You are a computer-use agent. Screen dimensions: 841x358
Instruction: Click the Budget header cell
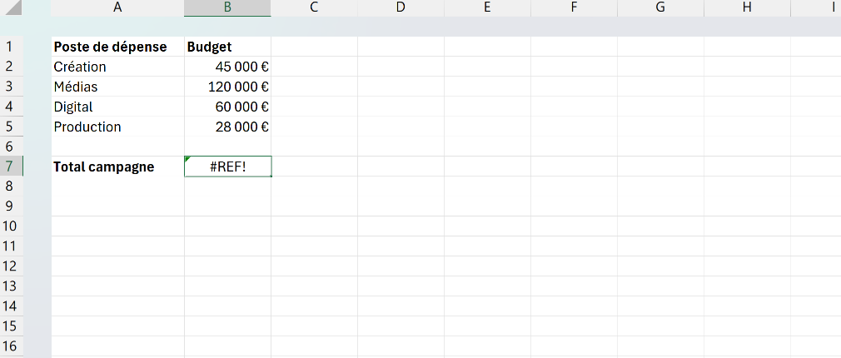click(227, 47)
